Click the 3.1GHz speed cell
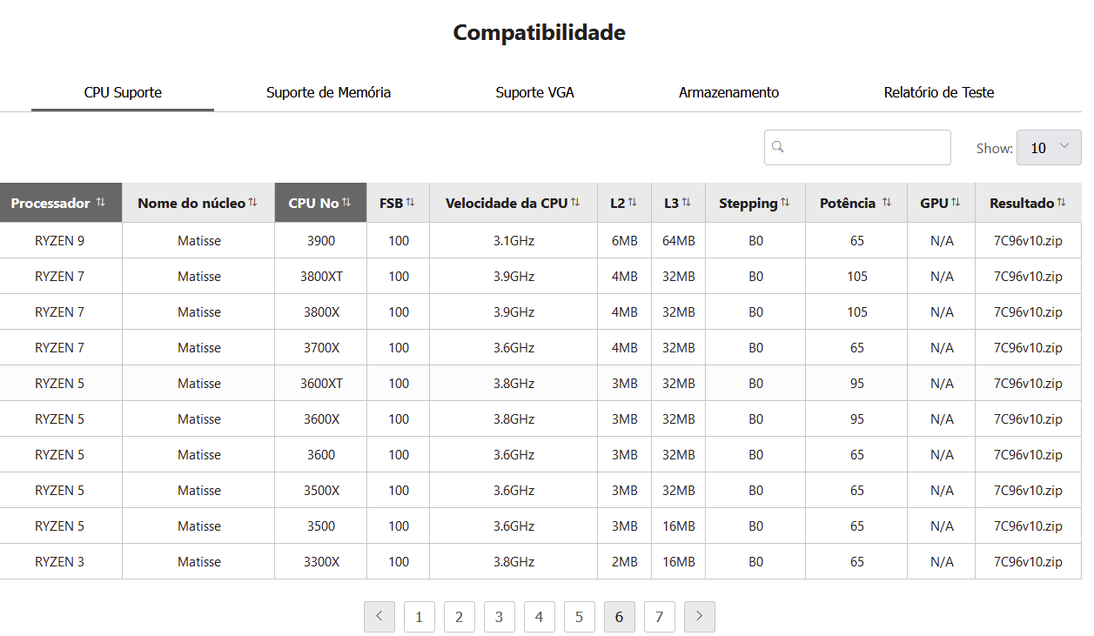The height and width of the screenshot is (636, 1094). (x=513, y=241)
